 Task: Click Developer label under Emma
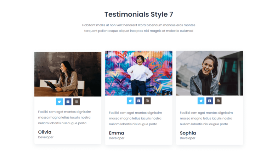pyautogui.click(x=117, y=138)
